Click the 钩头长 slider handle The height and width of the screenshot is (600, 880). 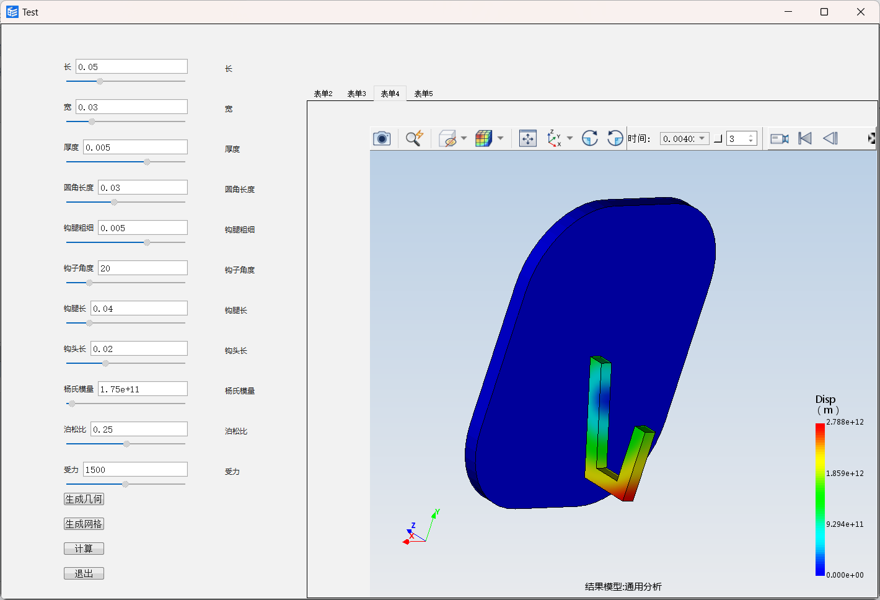pos(105,363)
